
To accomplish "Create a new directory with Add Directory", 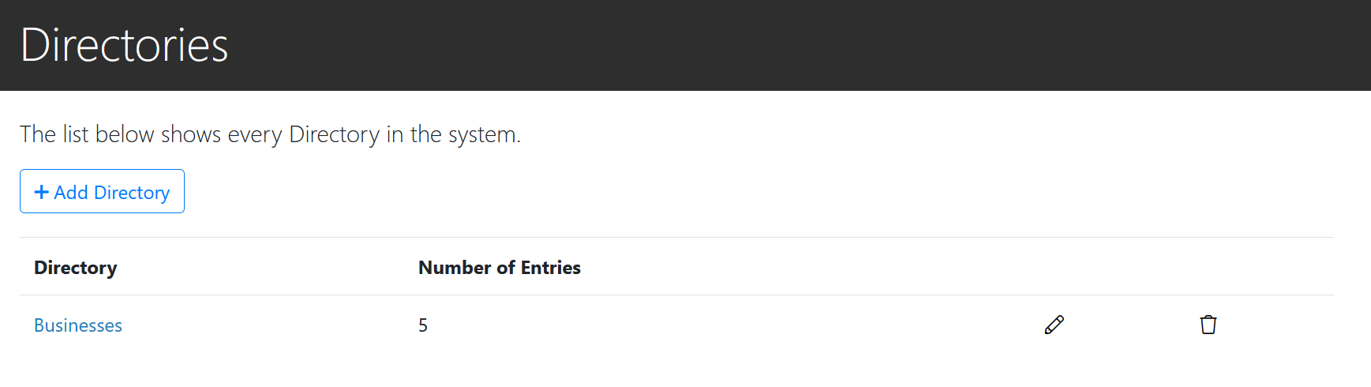I will pos(102,191).
